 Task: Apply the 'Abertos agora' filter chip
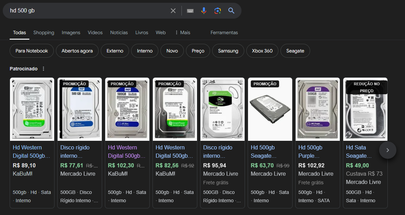(77, 51)
